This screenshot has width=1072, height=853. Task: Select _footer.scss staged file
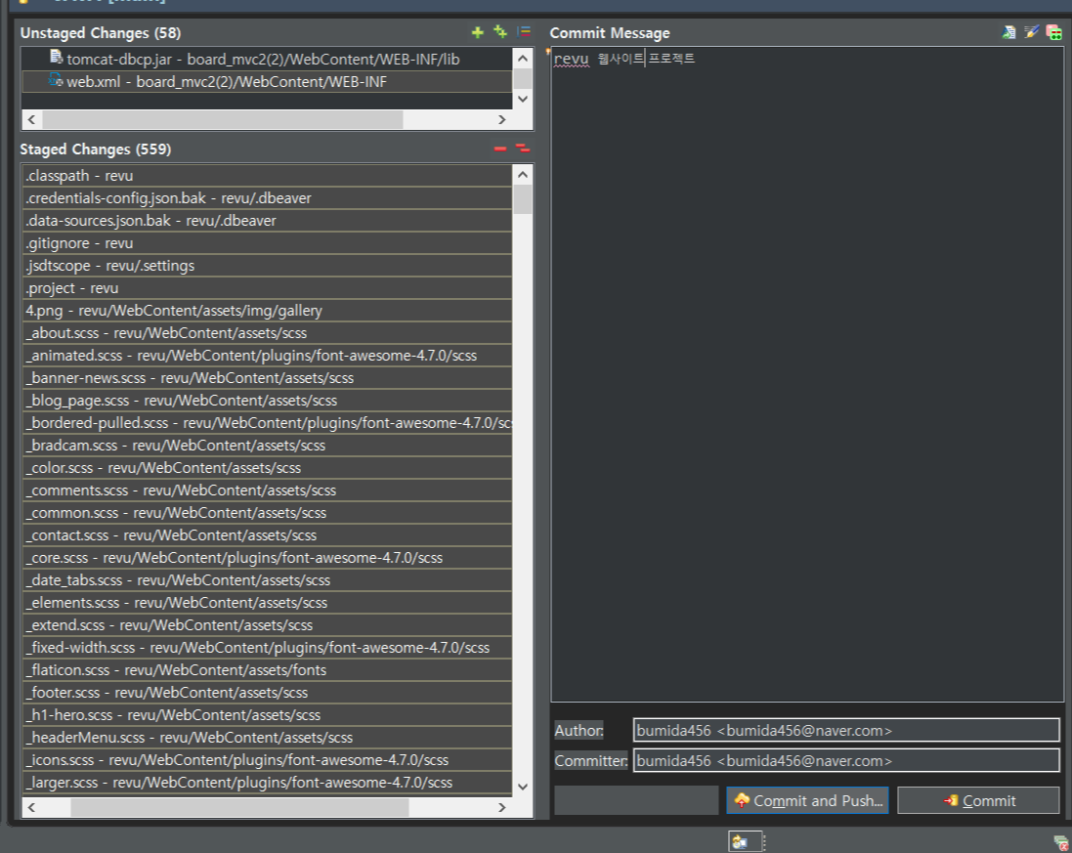[x=268, y=693]
